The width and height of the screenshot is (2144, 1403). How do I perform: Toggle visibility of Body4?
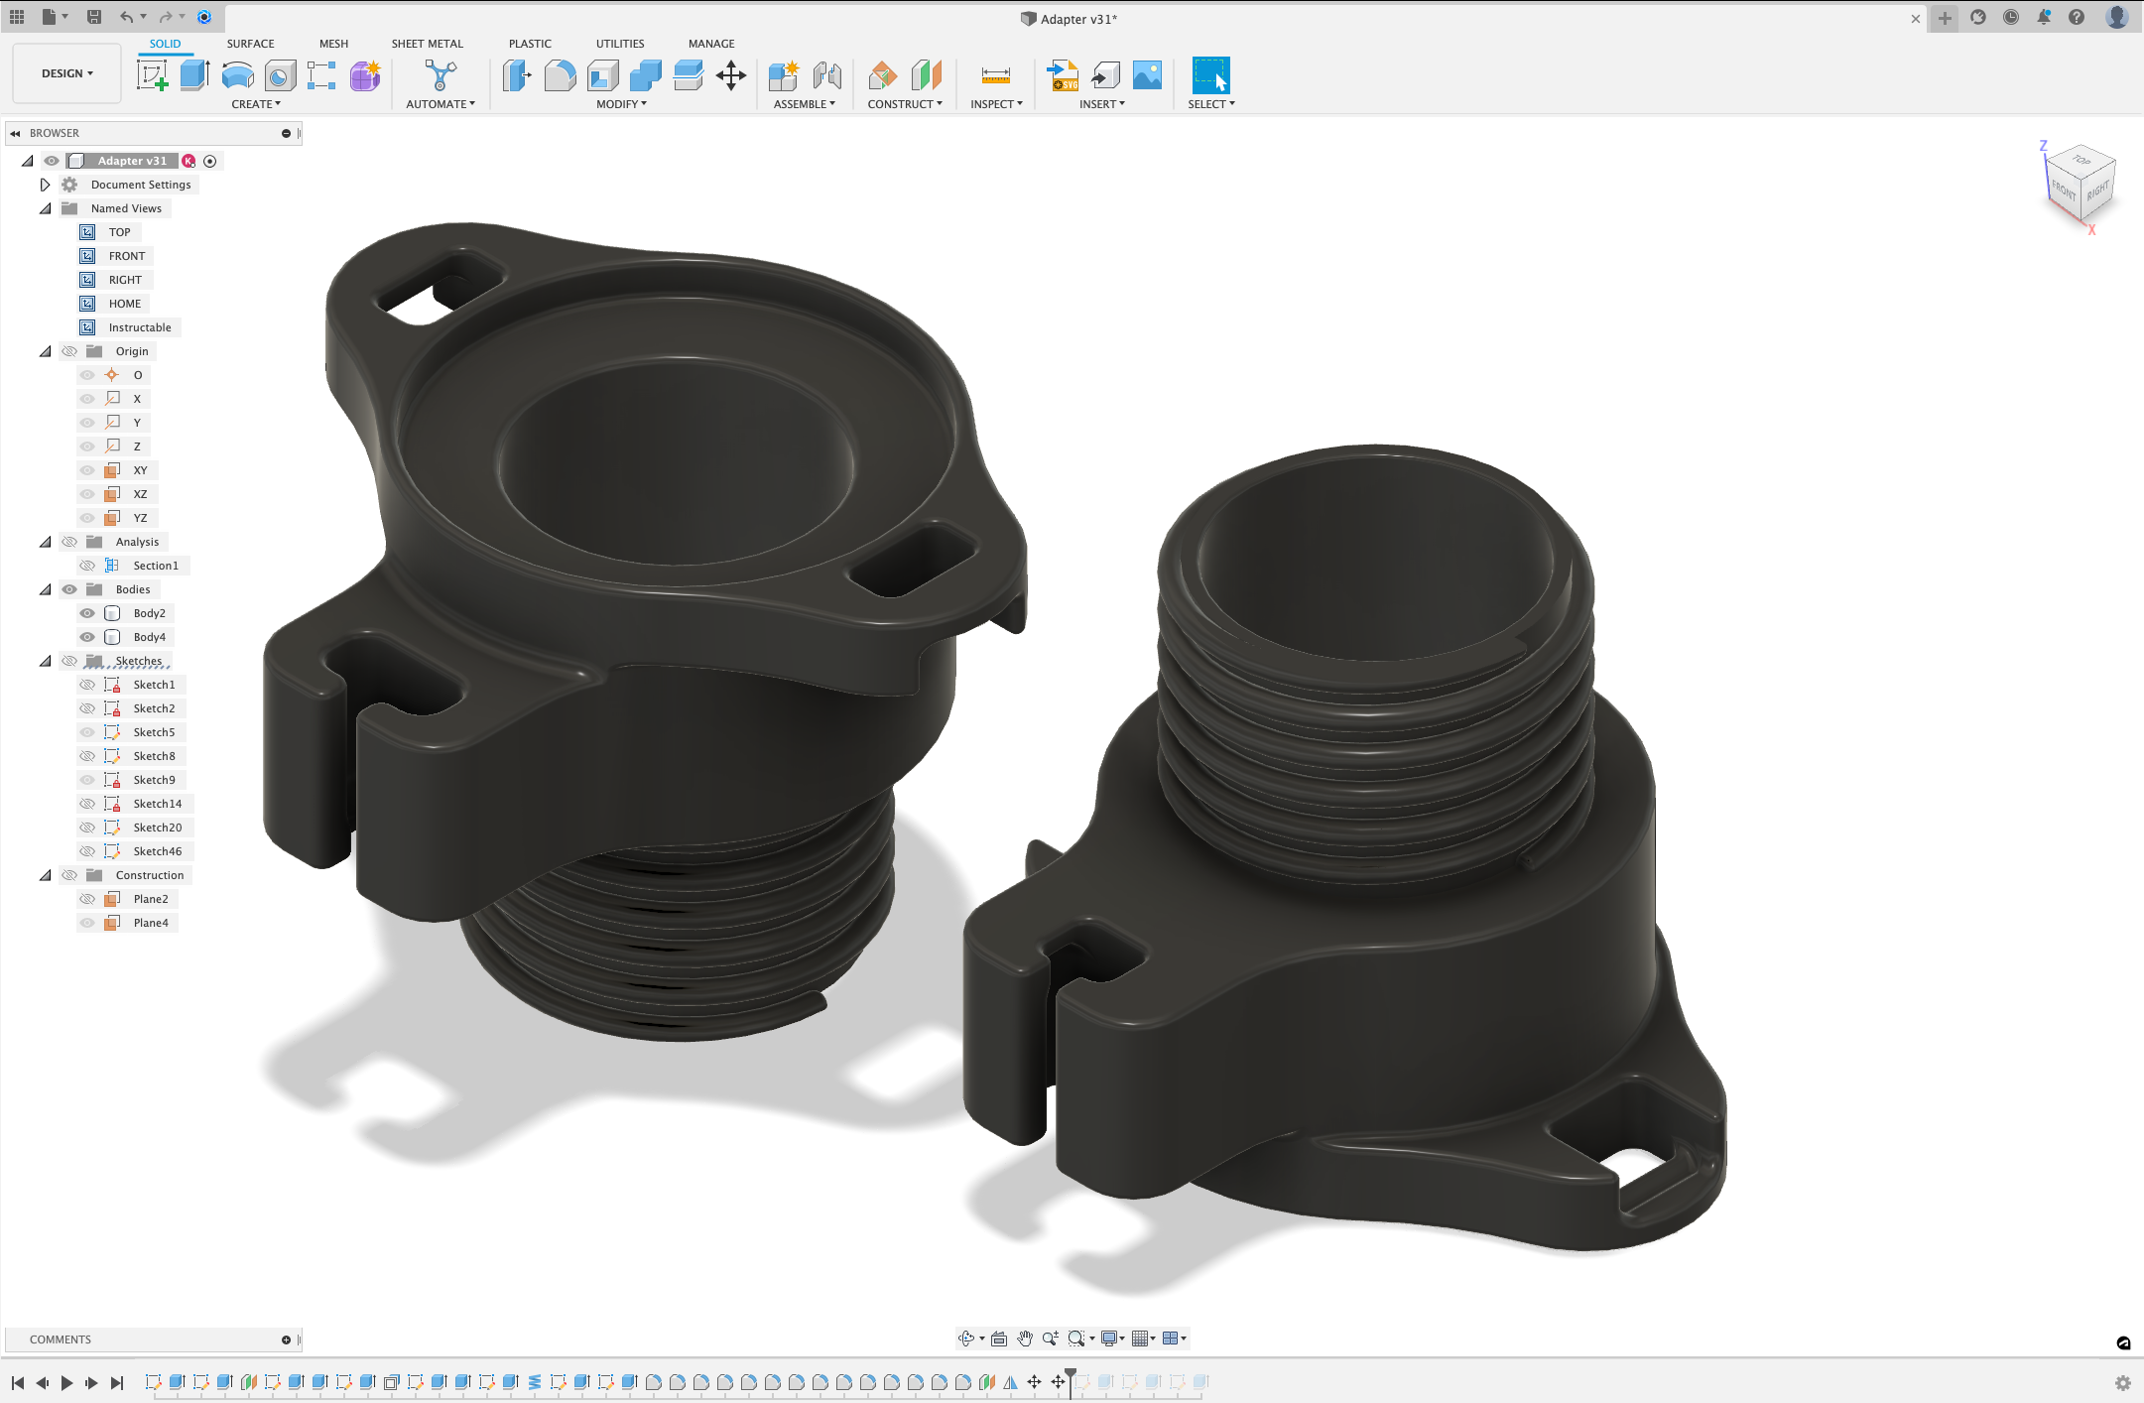[87, 637]
